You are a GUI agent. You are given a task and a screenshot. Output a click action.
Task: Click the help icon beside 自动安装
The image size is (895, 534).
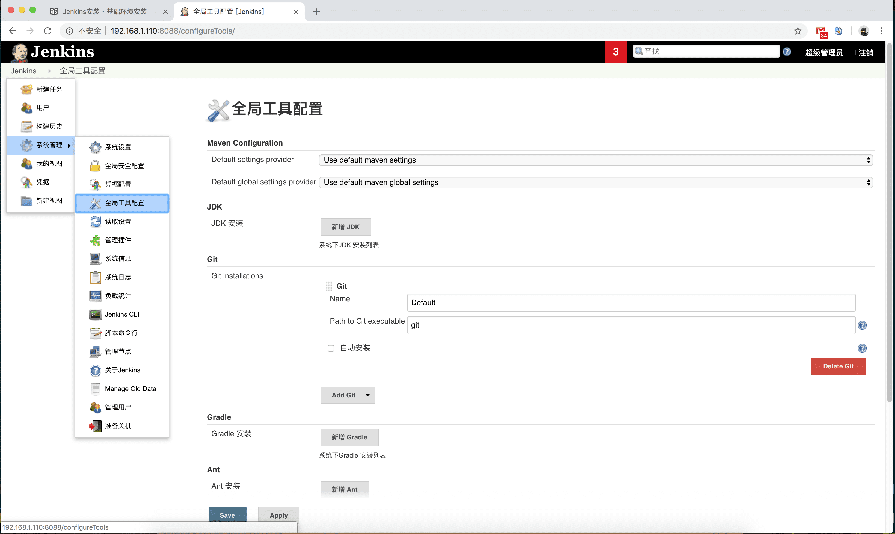(862, 348)
